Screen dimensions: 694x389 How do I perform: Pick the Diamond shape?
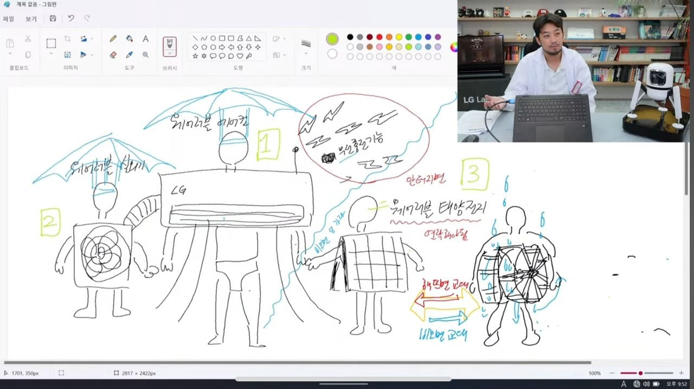(195, 47)
